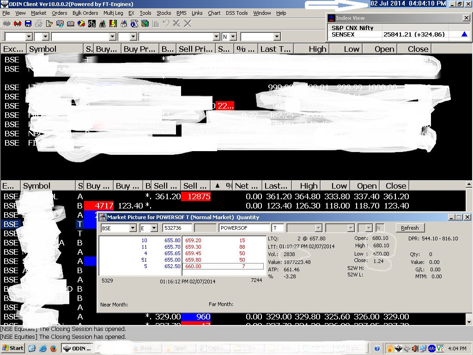This screenshot has height=355, width=473.
Task: Open the leftmost toolbar combo box
Action: pyautogui.click(x=29, y=37)
